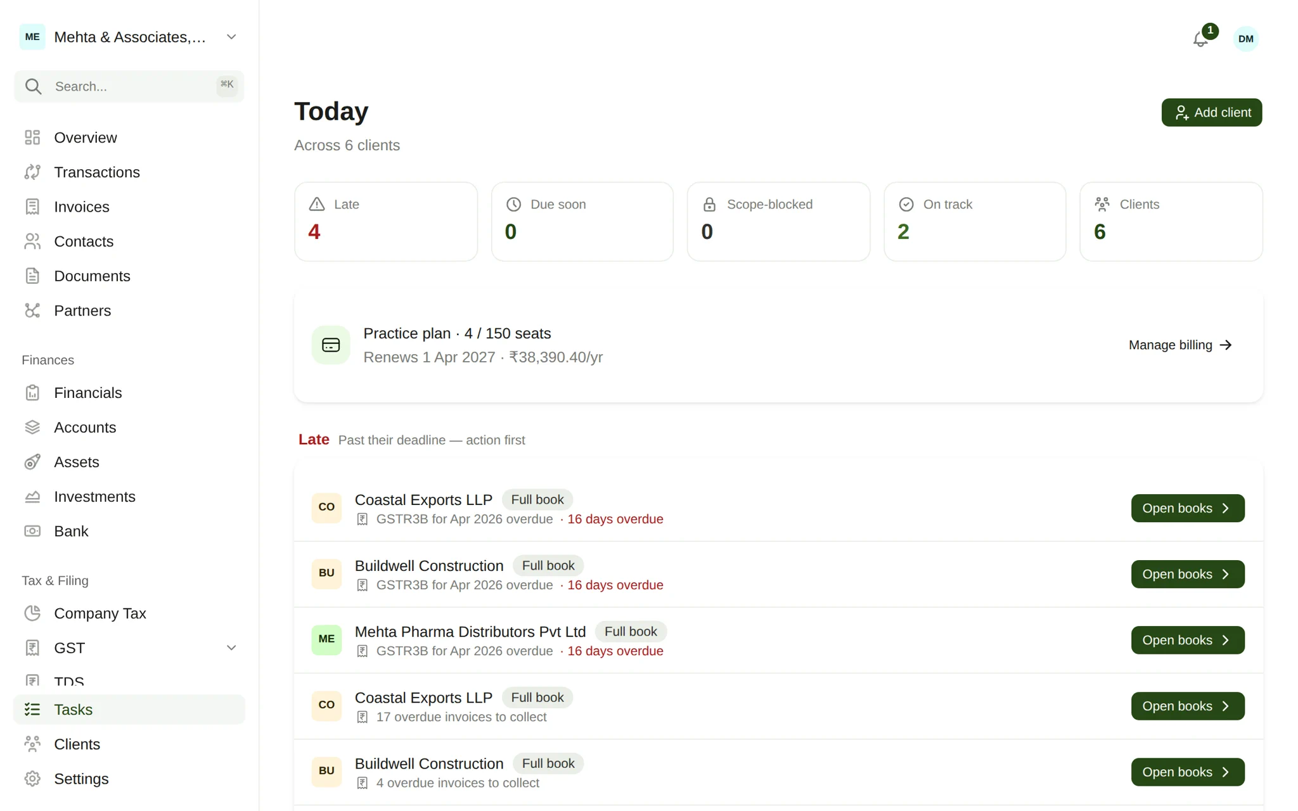The width and height of the screenshot is (1298, 811).
Task: Click the notification bell icon
Action: [1200, 39]
